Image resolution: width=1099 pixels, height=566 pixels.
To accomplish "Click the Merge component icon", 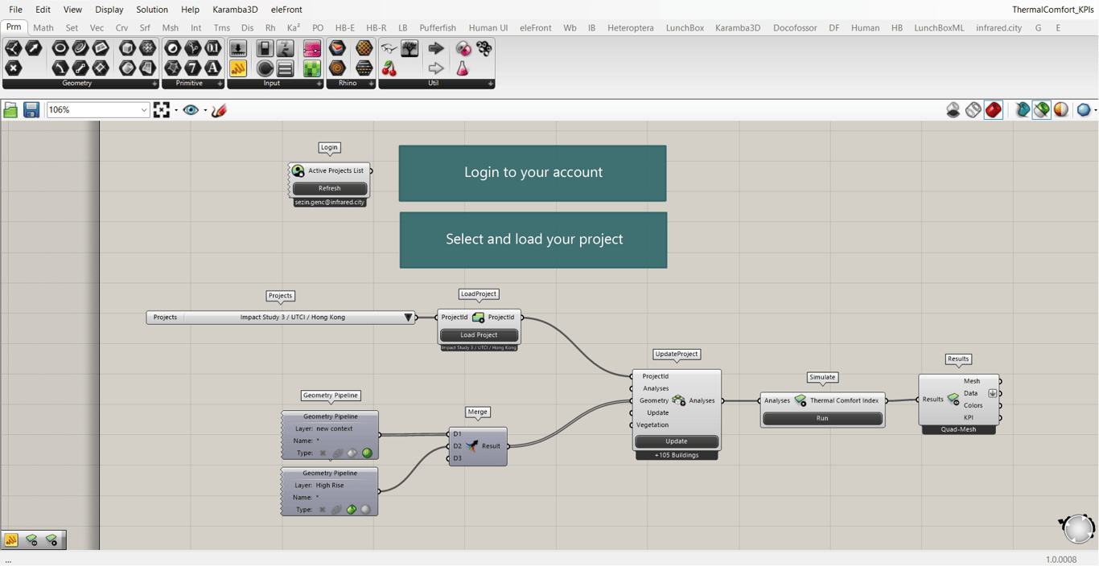I will click(x=472, y=446).
